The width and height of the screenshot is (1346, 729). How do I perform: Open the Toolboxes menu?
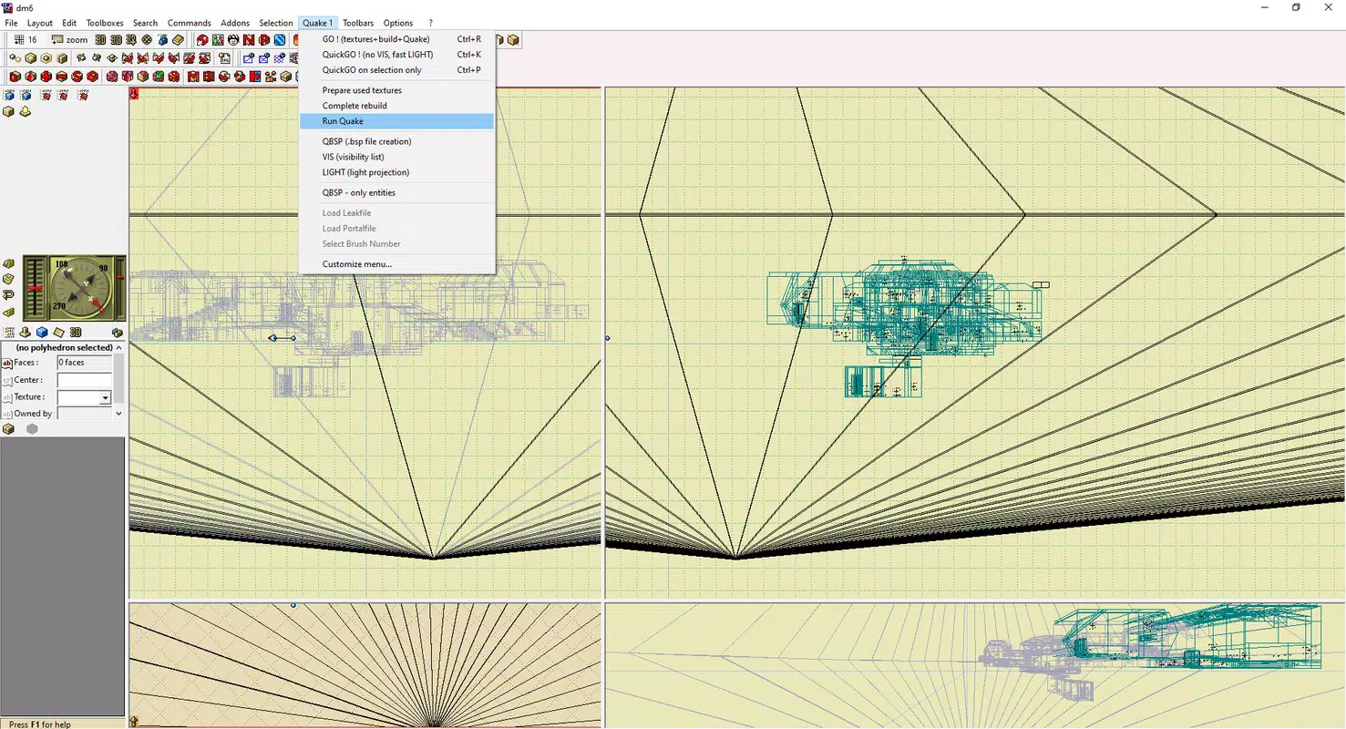tap(105, 23)
